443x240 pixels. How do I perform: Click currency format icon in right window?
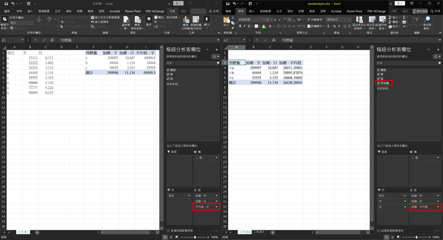329,26
